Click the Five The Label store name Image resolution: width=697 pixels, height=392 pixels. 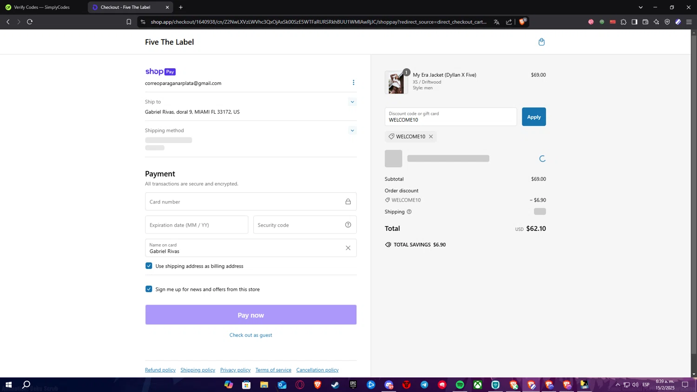[169, 42]
